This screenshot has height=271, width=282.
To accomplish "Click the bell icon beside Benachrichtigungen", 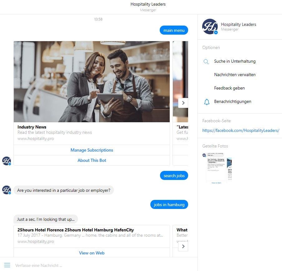I will (x=207, y=102).
